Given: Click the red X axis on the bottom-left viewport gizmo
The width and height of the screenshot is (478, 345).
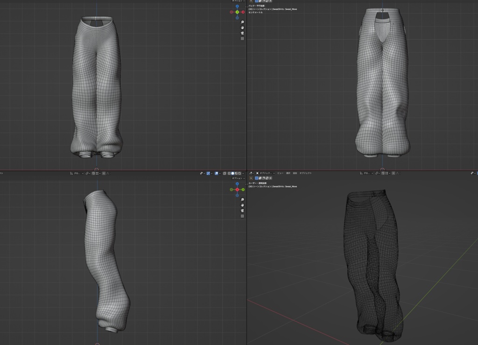Looking at the screenshot, I should [x=237, y=190].
